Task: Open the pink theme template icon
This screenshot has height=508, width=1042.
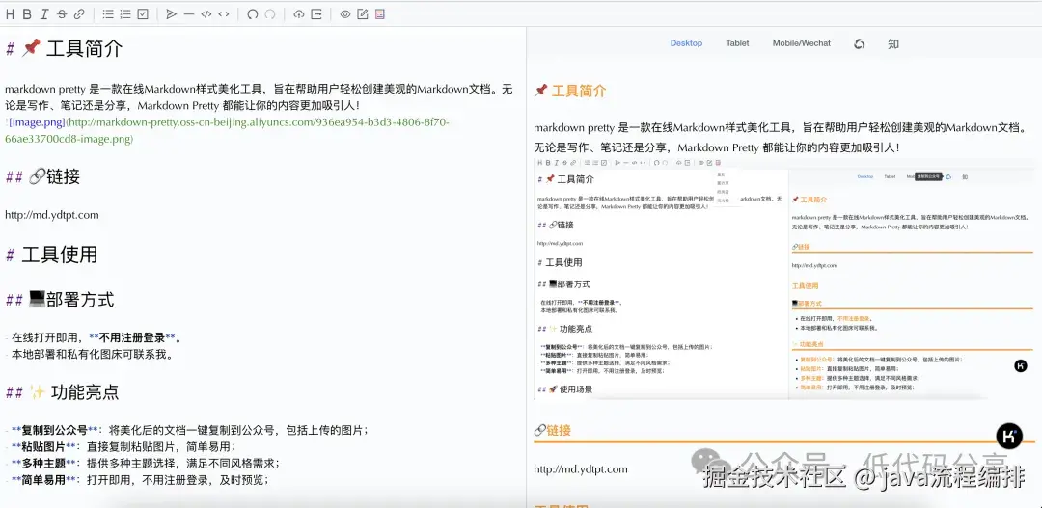Action: [x=380, y=13]
